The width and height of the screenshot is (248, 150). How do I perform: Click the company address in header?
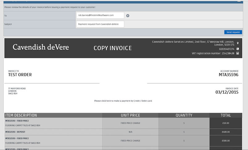pyautogui.click(x=193, y=43)
